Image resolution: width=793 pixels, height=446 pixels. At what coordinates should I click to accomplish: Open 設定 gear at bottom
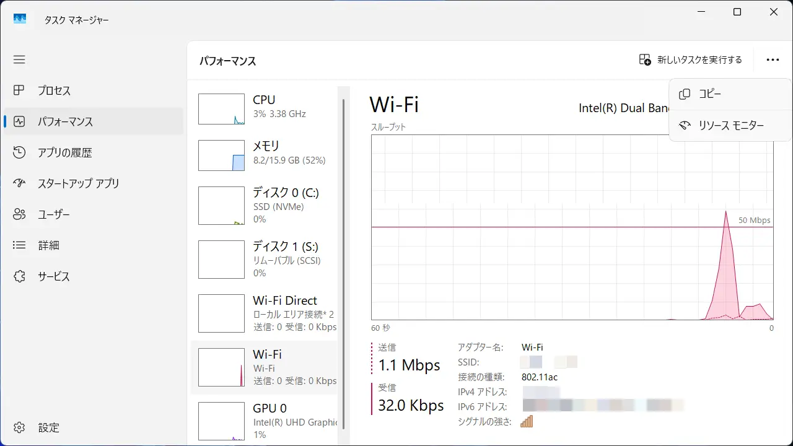[20, 427]
